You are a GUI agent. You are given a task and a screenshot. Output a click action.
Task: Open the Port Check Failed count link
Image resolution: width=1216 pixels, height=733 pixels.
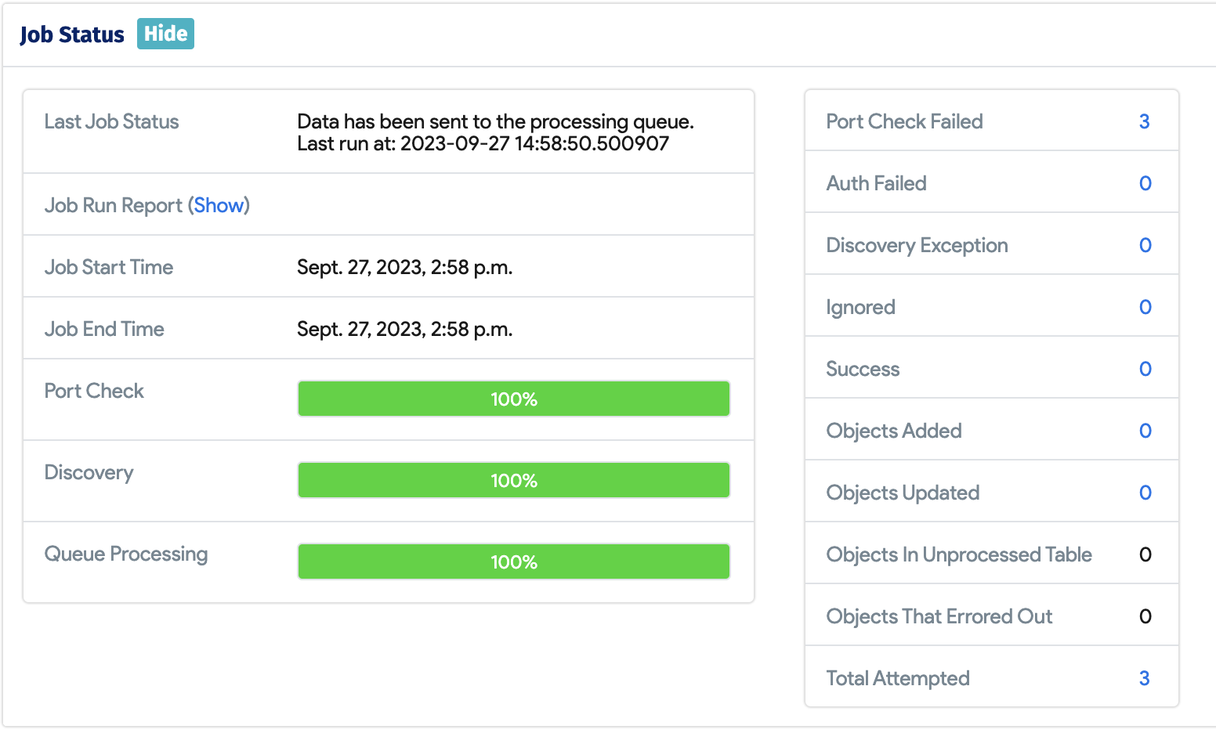click(x=1145, y=121)
